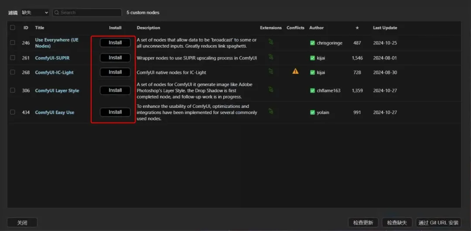
Task: Click extensions icon for ComfyUI-SUPIR row
Action: tap(271, 57)
